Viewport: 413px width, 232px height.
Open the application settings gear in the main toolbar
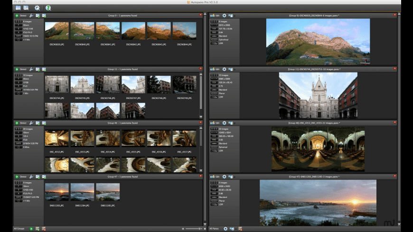(x=37, y=8)
